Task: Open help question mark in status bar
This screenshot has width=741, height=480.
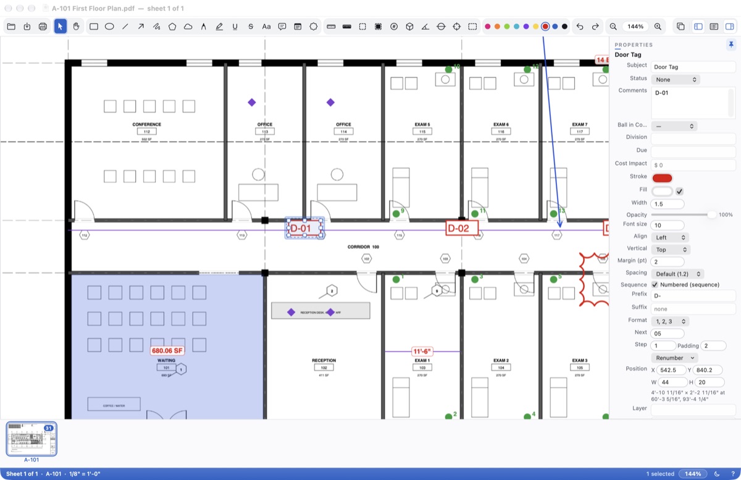Action: click(x=732, y=474)
